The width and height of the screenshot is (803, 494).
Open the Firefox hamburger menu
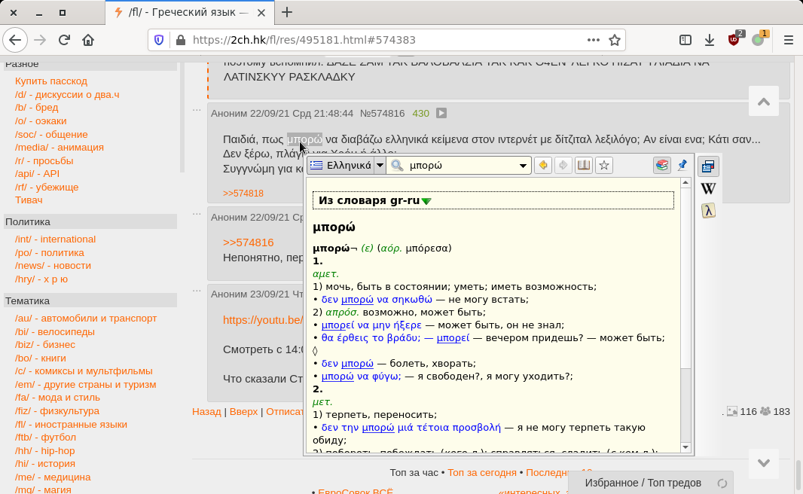(788, 40)
